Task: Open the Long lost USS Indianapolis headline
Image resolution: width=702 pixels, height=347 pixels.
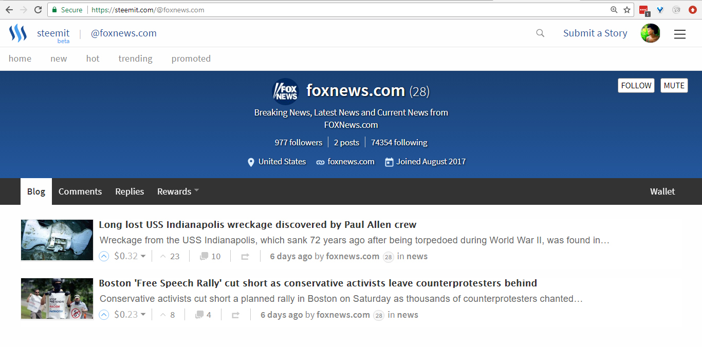Action: click(x=257, y=225)
